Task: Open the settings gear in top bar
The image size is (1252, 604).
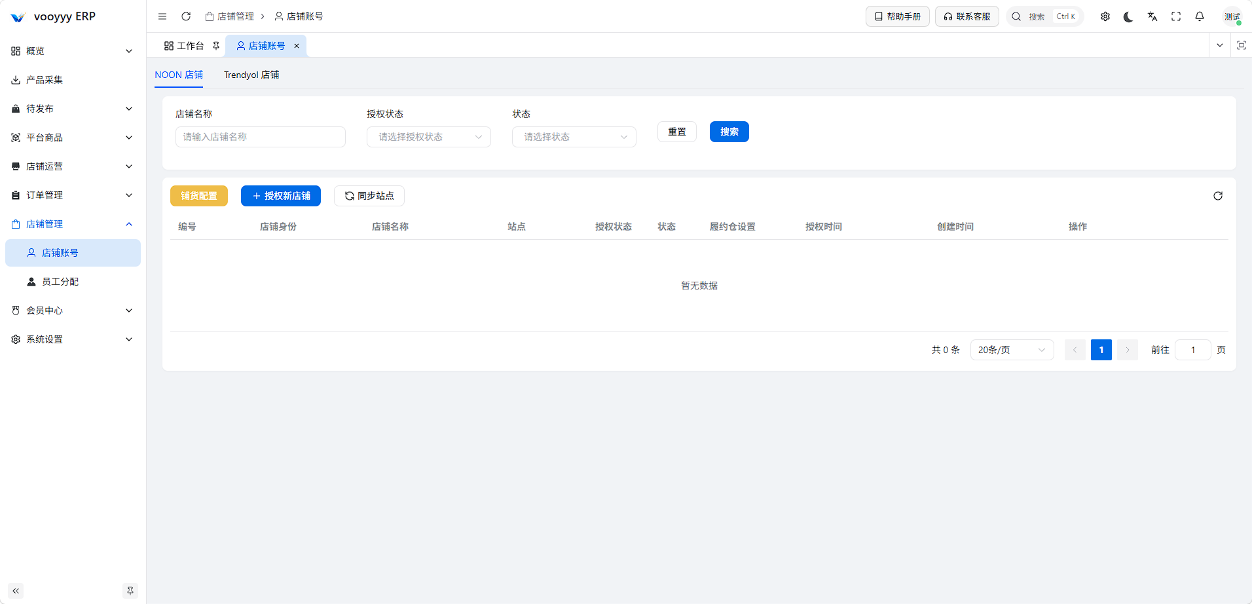Action: point(1105,17)
